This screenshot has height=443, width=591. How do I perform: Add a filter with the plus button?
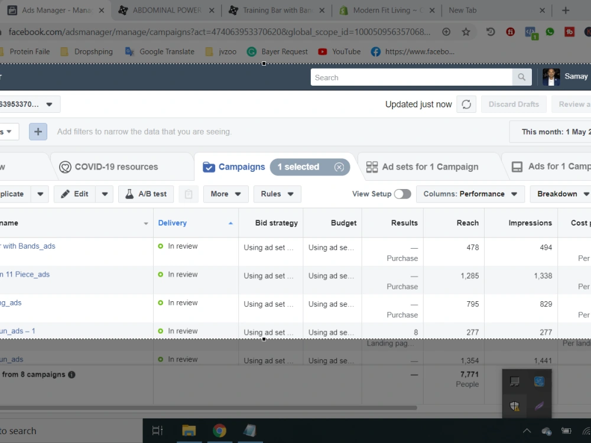coord(38,132)
